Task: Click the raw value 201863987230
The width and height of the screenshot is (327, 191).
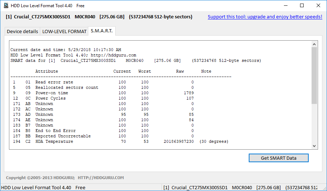Action: (x=179, y=141)
